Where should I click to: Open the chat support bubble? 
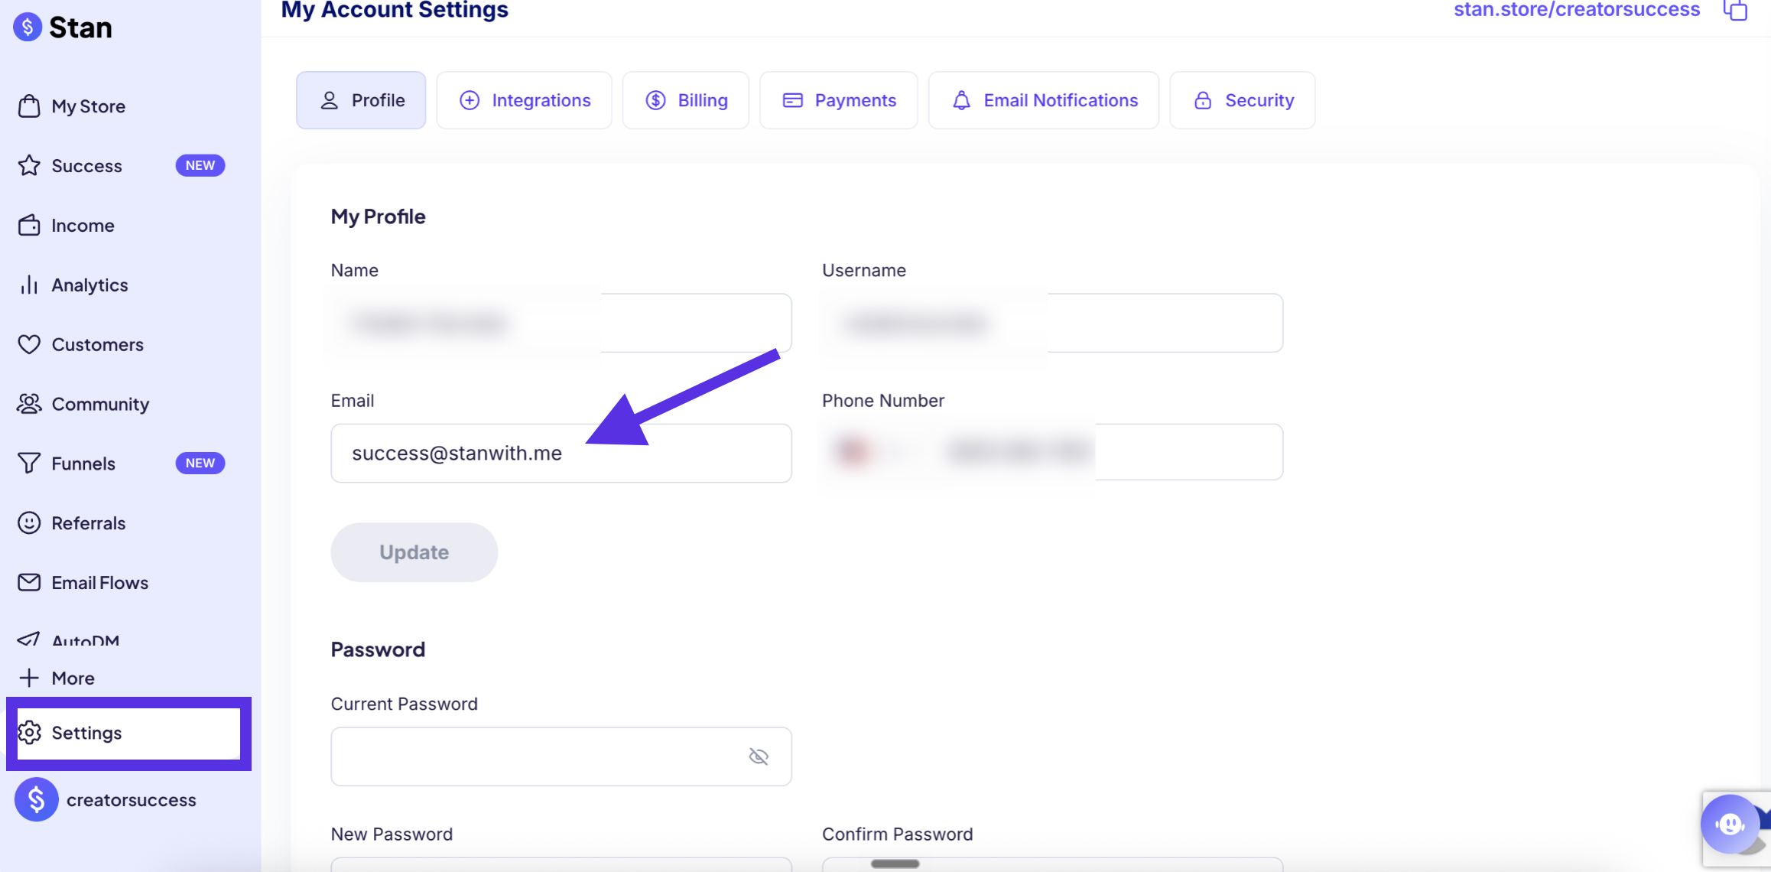click(x=1730, y=824)
